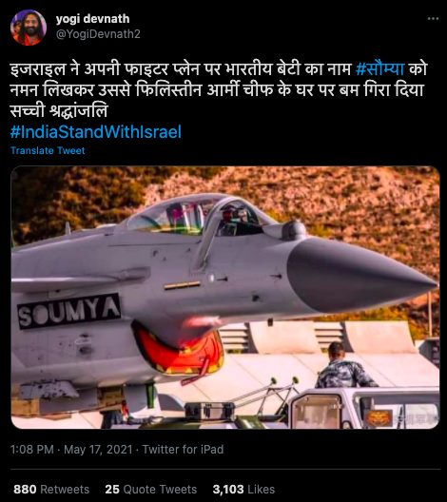Click the May 17, 2021 date
The image size is (447, 502).
click(98, 449)
